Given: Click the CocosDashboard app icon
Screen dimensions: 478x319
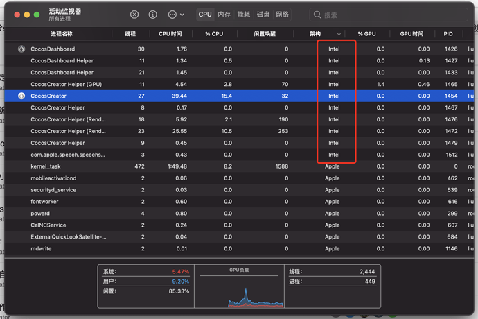Looking at the screenshot, I should (x=21, y=49).
